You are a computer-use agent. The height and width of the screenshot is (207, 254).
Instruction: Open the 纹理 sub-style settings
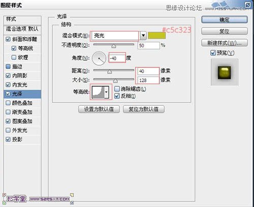tap(23, 57)
